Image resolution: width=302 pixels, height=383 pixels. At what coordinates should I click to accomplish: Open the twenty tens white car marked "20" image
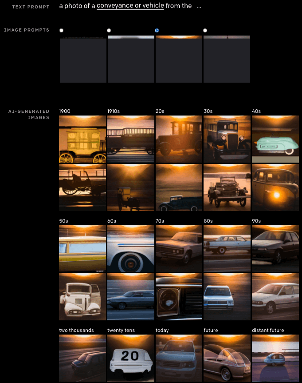click(x=131, y=358)
